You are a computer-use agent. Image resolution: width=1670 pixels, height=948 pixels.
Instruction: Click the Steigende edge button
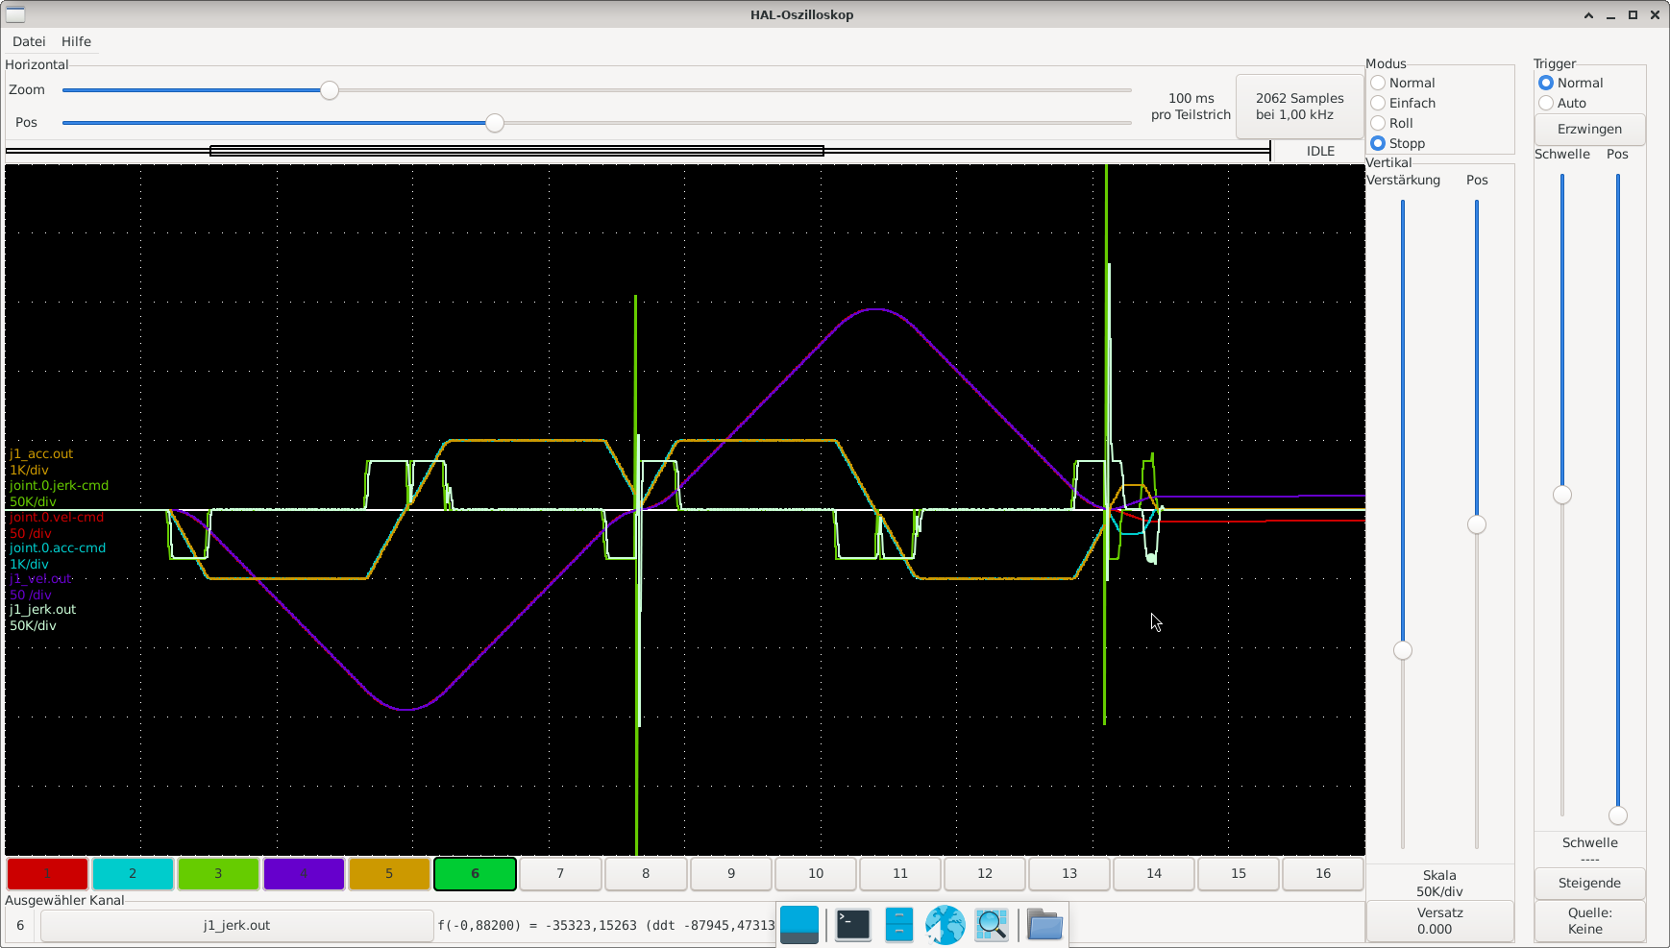[x=1589, y=884]
